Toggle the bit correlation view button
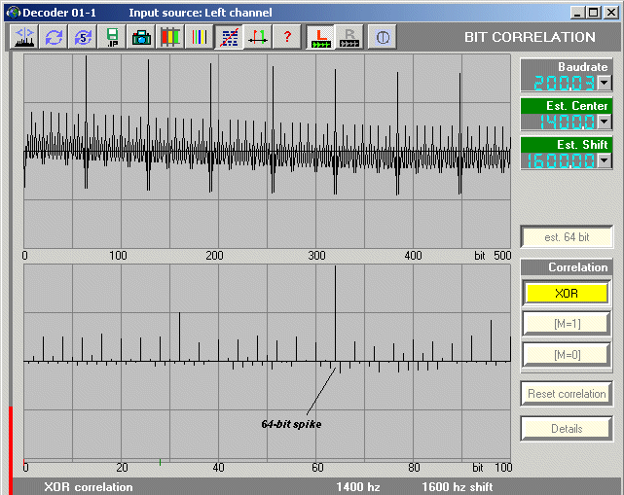Screen dimensions: 624x495 (229, 37)
